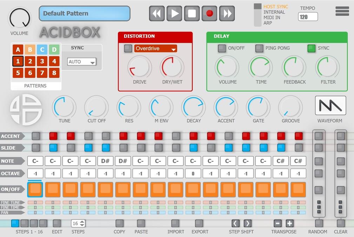354x237 pixels.
Task: Click the Default Pattern name field
Action: click(x=84, y=13)
